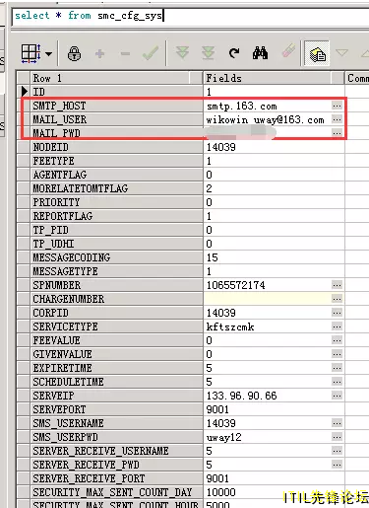Open the grid view dropdown arrow
The height and width of the screenshot is (508, 369).
[48, 53]
